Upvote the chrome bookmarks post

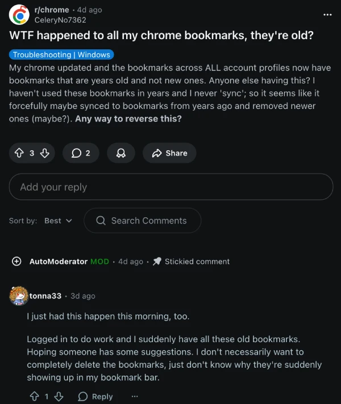pyautogui.click(x=19, y=153)
